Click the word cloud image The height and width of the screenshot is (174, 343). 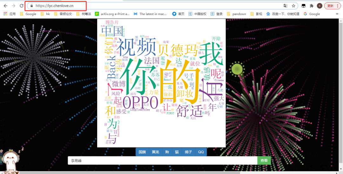(x=161, y=83)
